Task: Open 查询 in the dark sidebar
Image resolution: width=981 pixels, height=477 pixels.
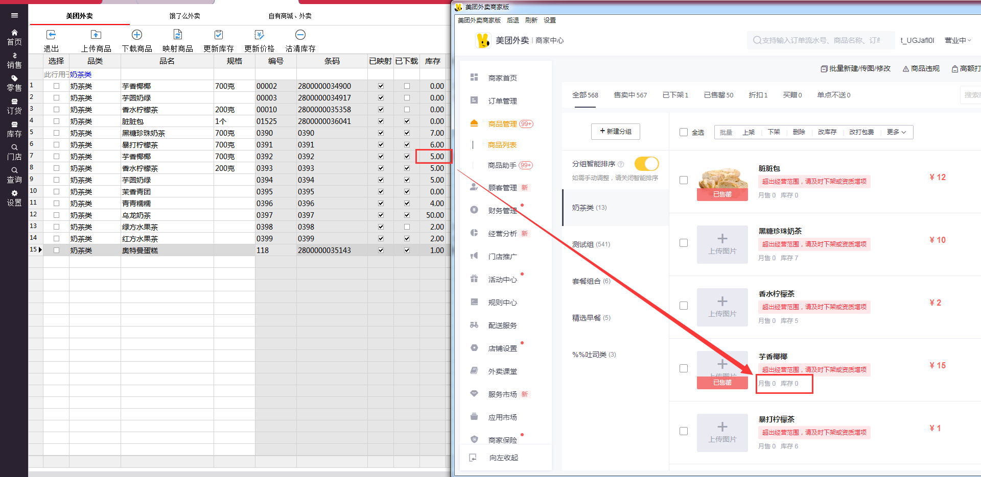Action: (x=14, y=175)
